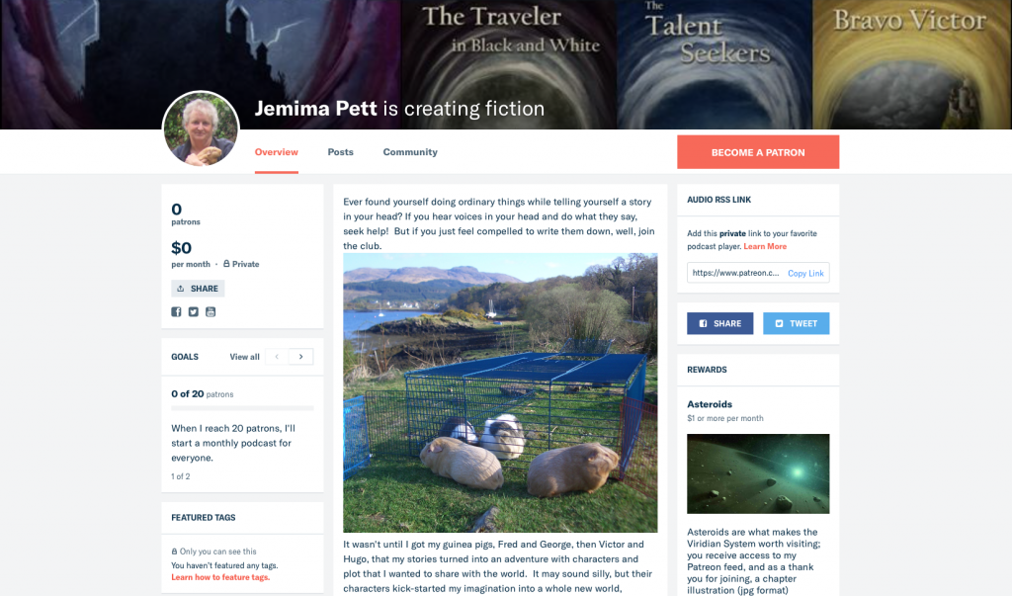The width and height of the screenshot is (1012, 596).
Task: Open the Facebook icon under the Share button
Action: click(176, 312)
